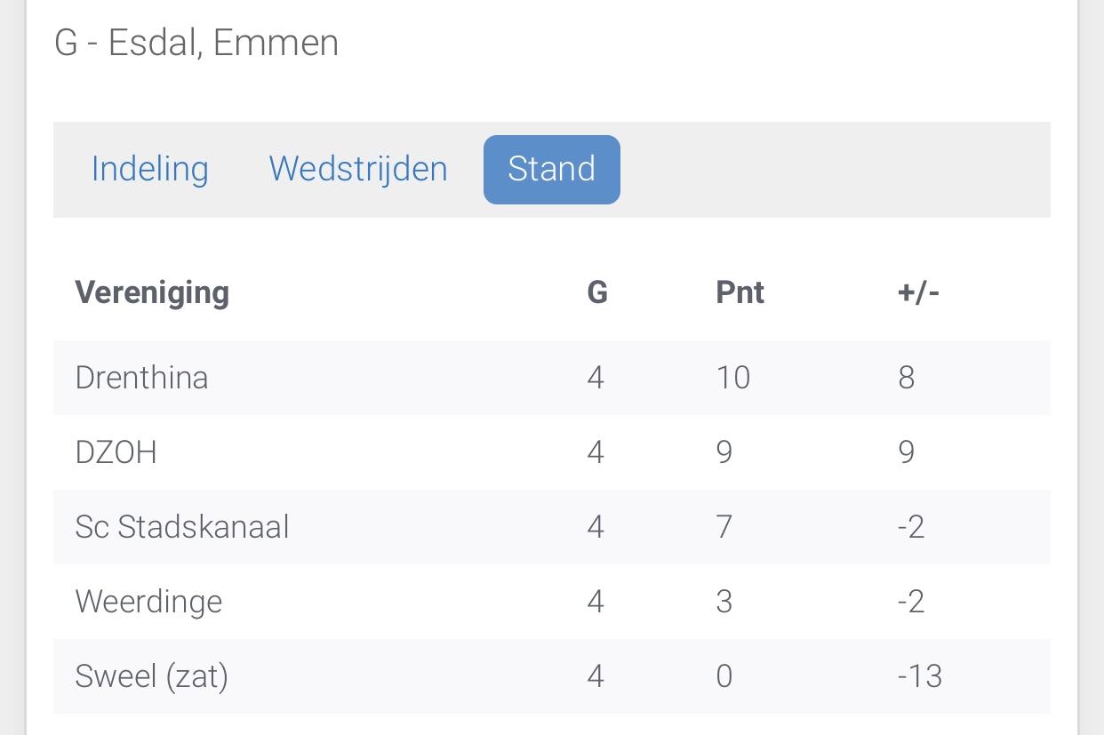Click DZOH's 9 points value
Image resolution: width=1104 pixels, height=735 pixels.
coord(724,452)
